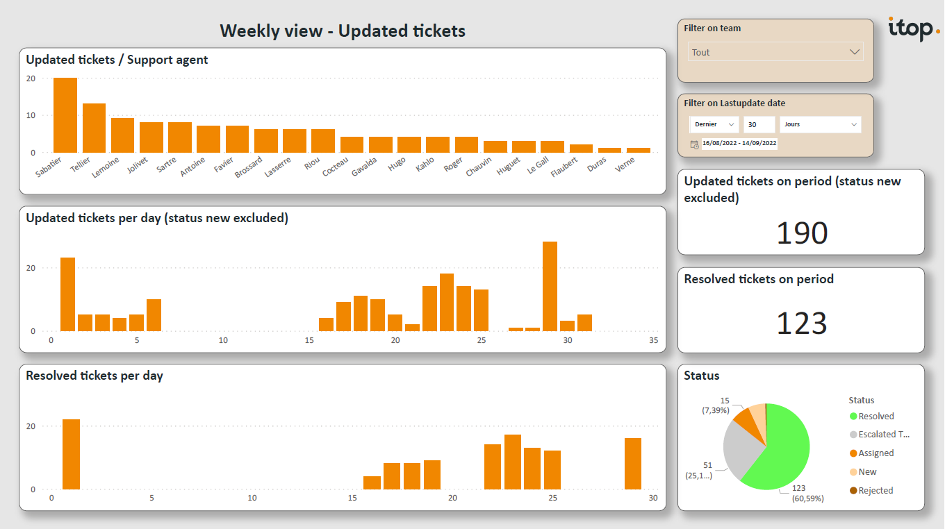
Task: Click the New status legend label
Action: point(868,472)
